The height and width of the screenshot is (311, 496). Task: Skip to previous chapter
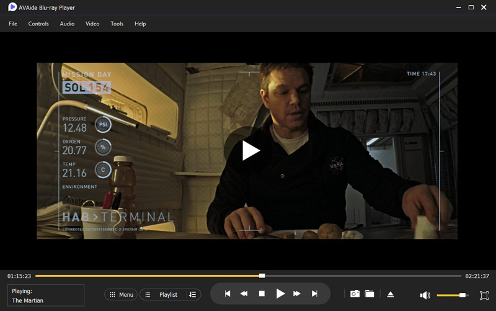click(x=228, y=294)
